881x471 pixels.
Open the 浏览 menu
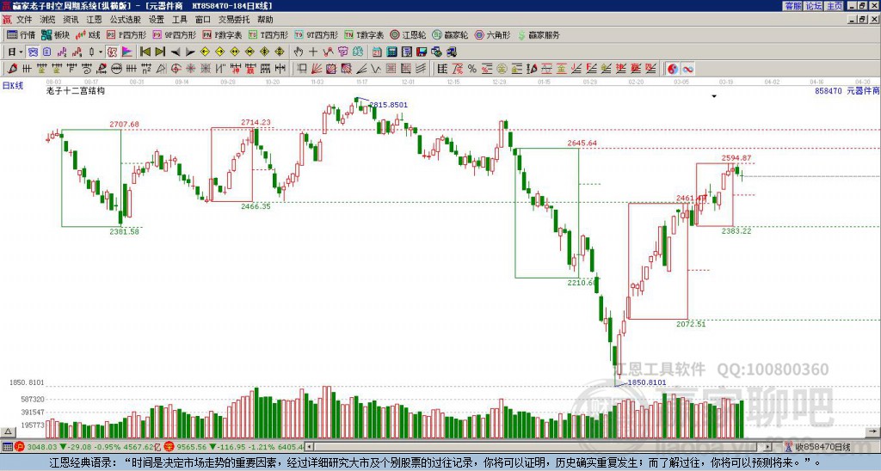[47, 20]
